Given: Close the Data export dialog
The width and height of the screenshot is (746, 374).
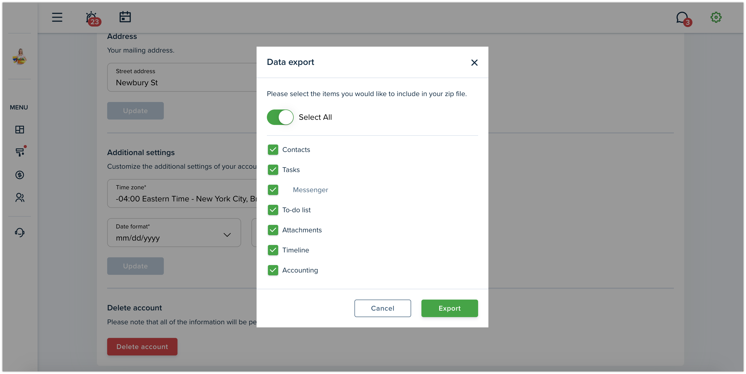Looking at the screenshot, I should click(x=474, y=63).
